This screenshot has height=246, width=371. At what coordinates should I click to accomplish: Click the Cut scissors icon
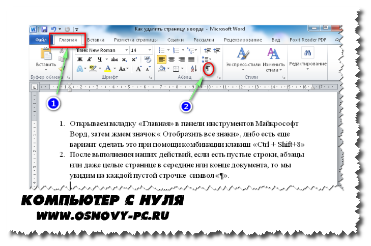coord(62,50)
